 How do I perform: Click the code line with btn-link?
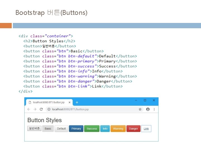73,86
